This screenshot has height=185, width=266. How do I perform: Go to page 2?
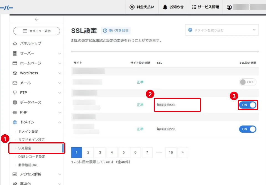point(88,152)
